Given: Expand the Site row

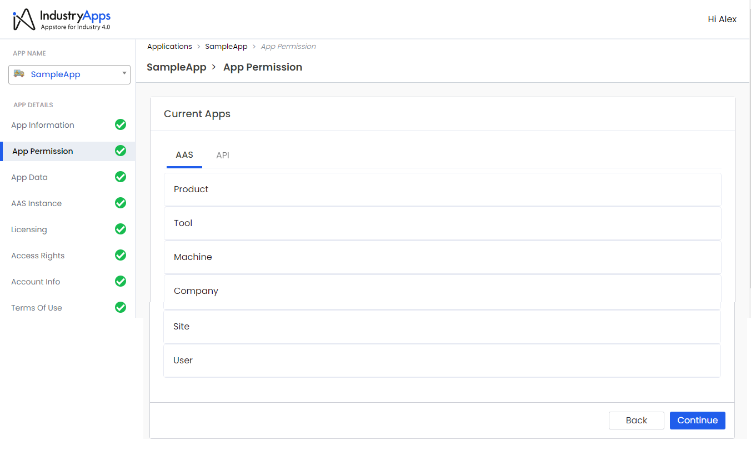Looking at the screenshot, I should [x=442, y=327].
